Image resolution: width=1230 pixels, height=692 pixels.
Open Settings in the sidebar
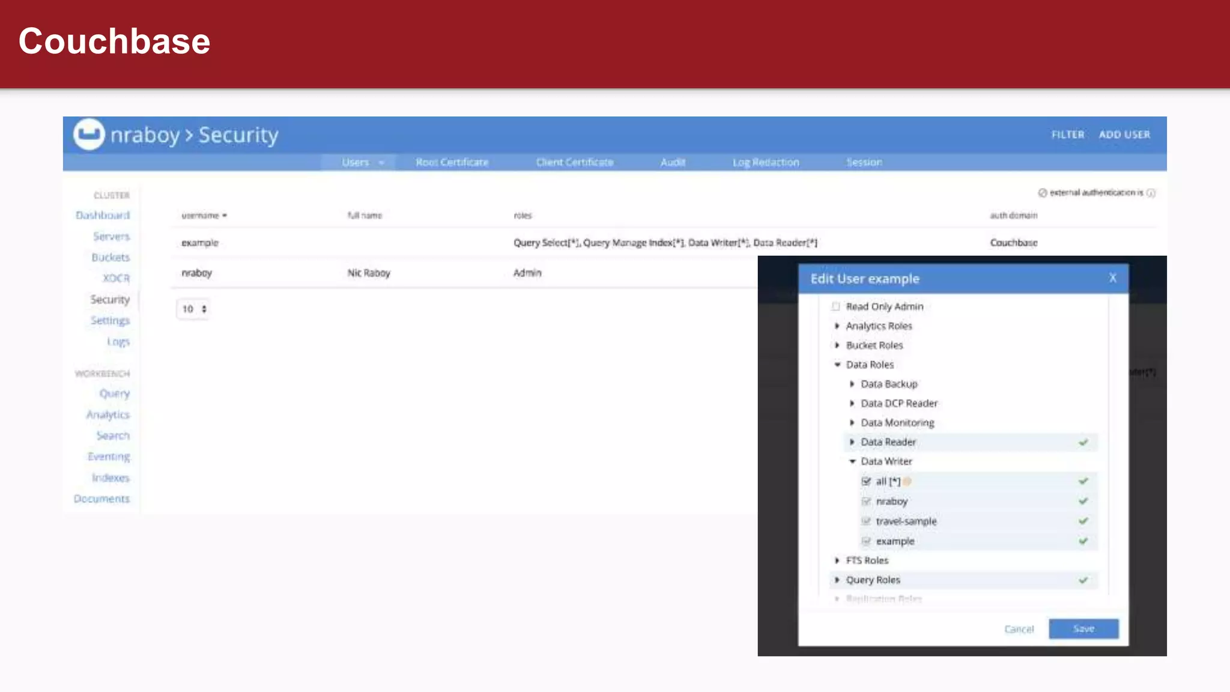pyautogui.click(x=110, y=320)
